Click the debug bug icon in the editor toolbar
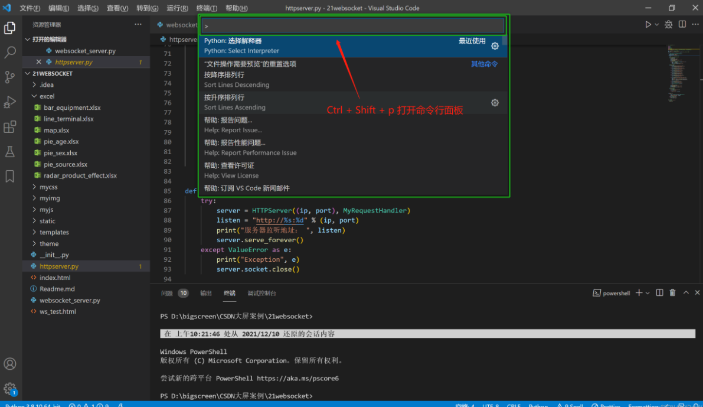The image size is (703, 407). (x=669, y=25)
